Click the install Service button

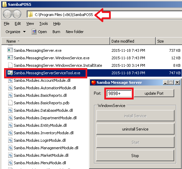[x=135, y=116]
